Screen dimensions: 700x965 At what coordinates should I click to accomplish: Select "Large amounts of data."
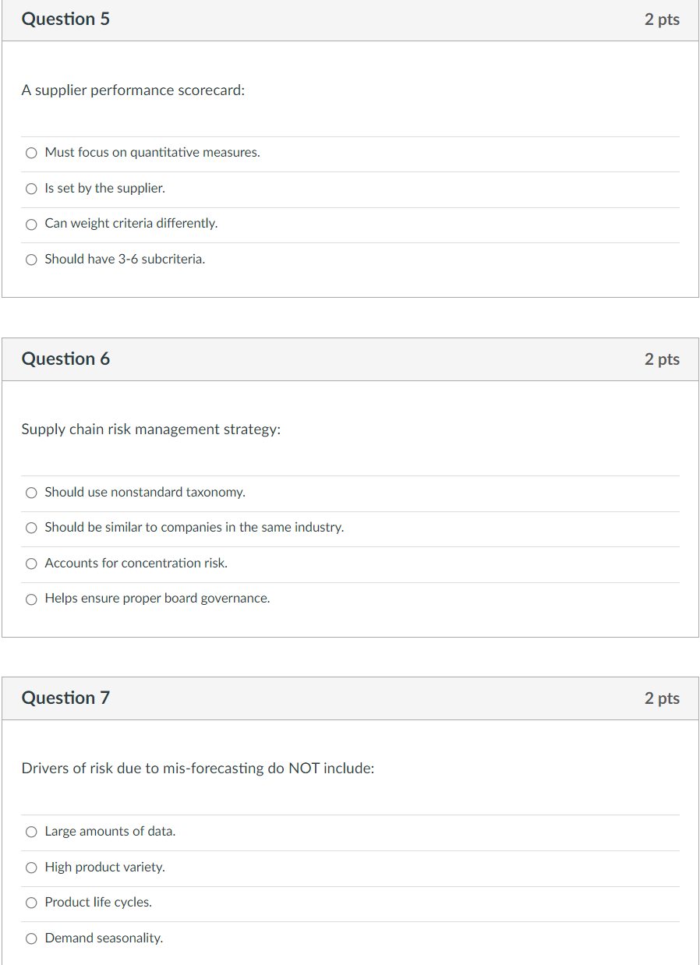click(x=31, y=832)
